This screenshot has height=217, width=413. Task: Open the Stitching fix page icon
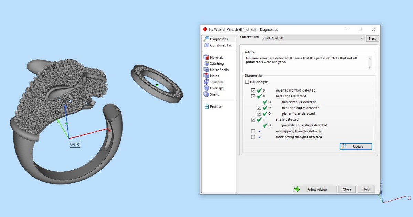(x=206, y=64)
